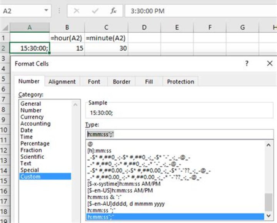Switch to the Number tab
The image size is (277, 223).
[29, 81]
